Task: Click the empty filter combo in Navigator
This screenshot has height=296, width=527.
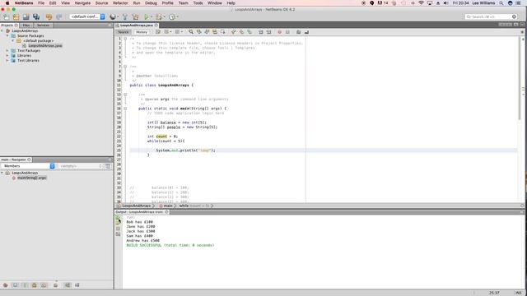Action: [80, 166]
